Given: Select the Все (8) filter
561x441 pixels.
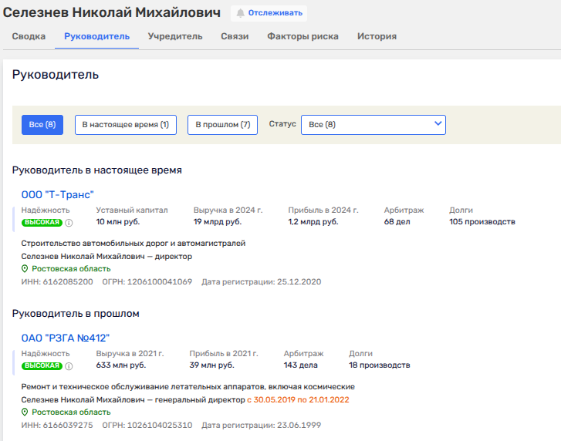Looking at the screenshot, I should (x=42, y=125).
